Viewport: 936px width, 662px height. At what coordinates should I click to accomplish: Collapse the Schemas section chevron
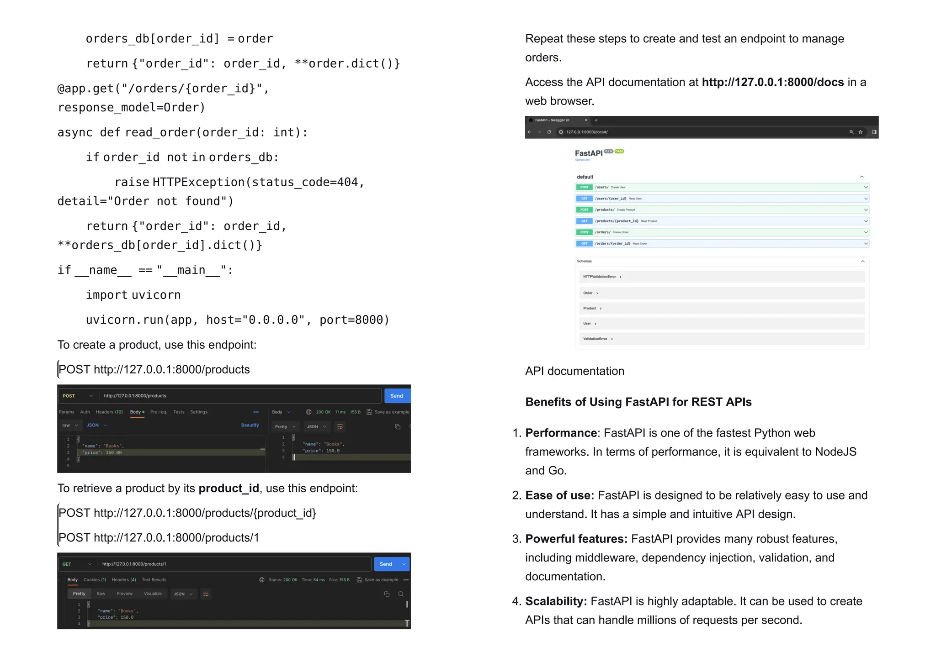tap(862, 261)
